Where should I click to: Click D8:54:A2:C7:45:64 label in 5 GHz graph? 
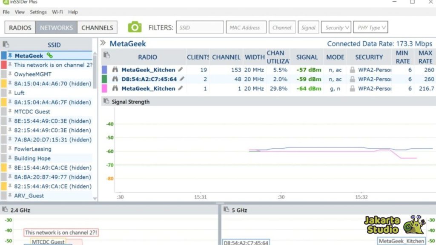point(246,242)
